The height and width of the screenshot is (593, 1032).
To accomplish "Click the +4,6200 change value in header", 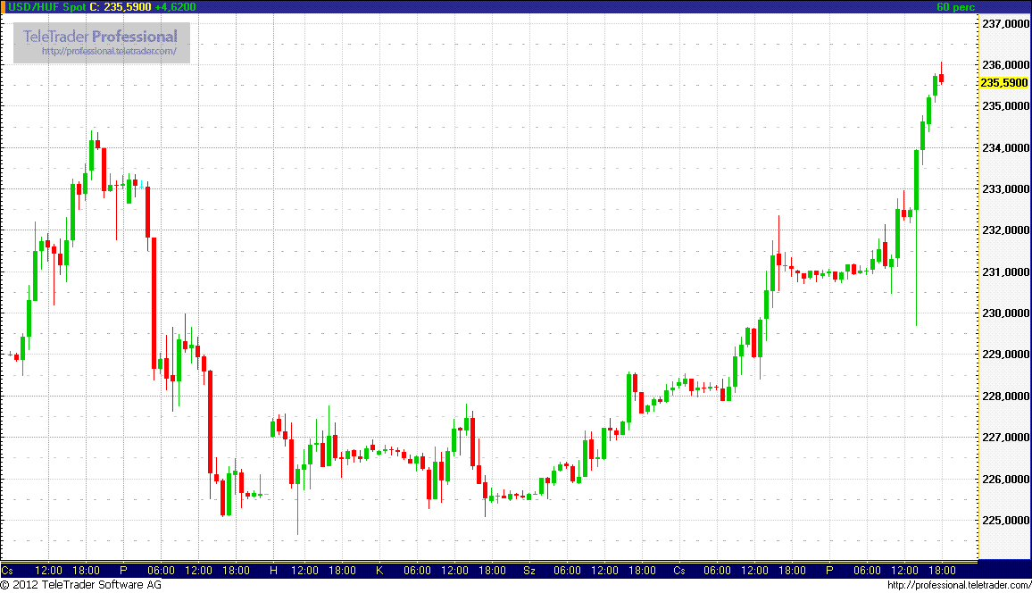I will tap(175, 6).
